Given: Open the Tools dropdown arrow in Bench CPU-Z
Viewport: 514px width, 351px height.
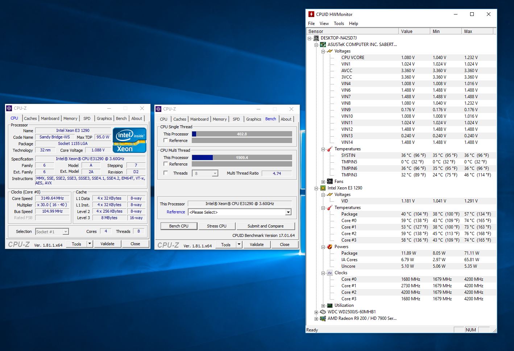Looking at the screenshot, I should click(x=239, y=245).
